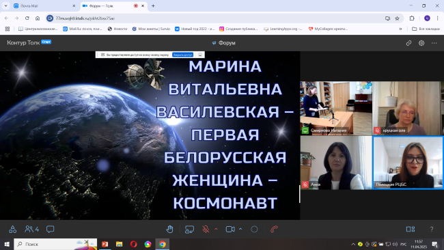Open the tab search dropdown
This screenshot has width=444, height=250.
click(x=5, y=5)
